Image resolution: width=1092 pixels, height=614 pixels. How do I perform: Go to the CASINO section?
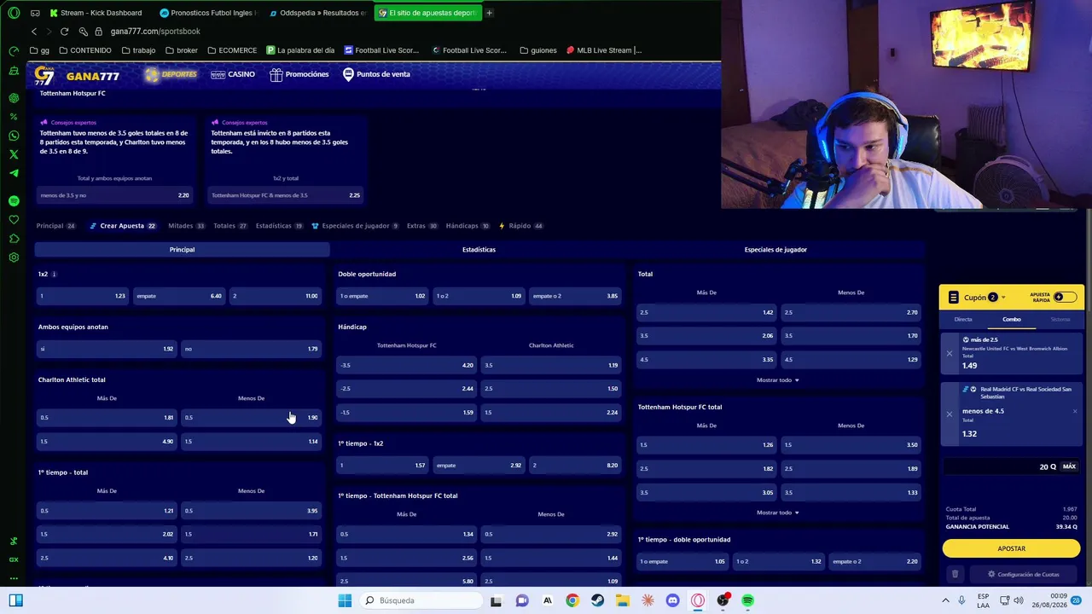(x=233, y=74)
